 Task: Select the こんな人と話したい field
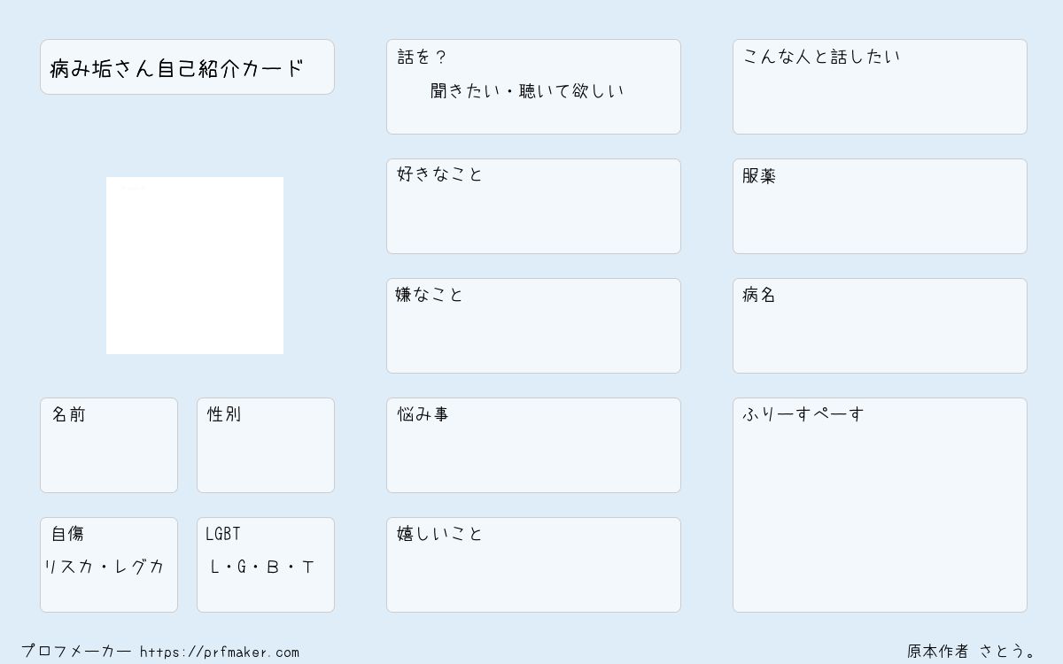pyautogui.click(x=880, y=87)
